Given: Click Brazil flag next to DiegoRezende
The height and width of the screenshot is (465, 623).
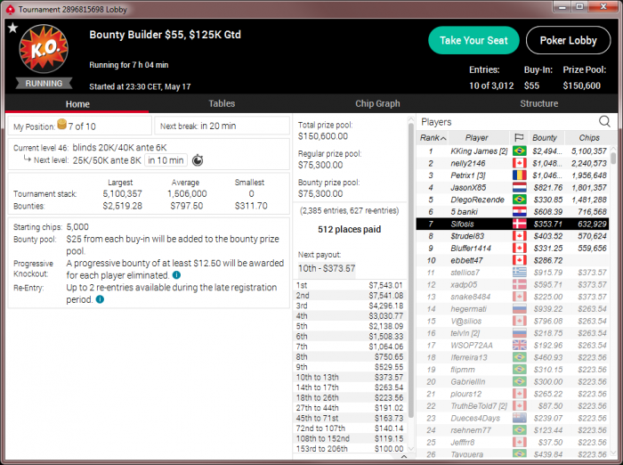Looking at the screenshot, I should 519,200.
